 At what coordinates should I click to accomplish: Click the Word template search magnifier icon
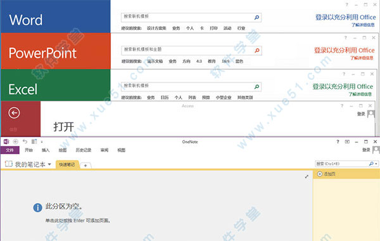[256, 17]
